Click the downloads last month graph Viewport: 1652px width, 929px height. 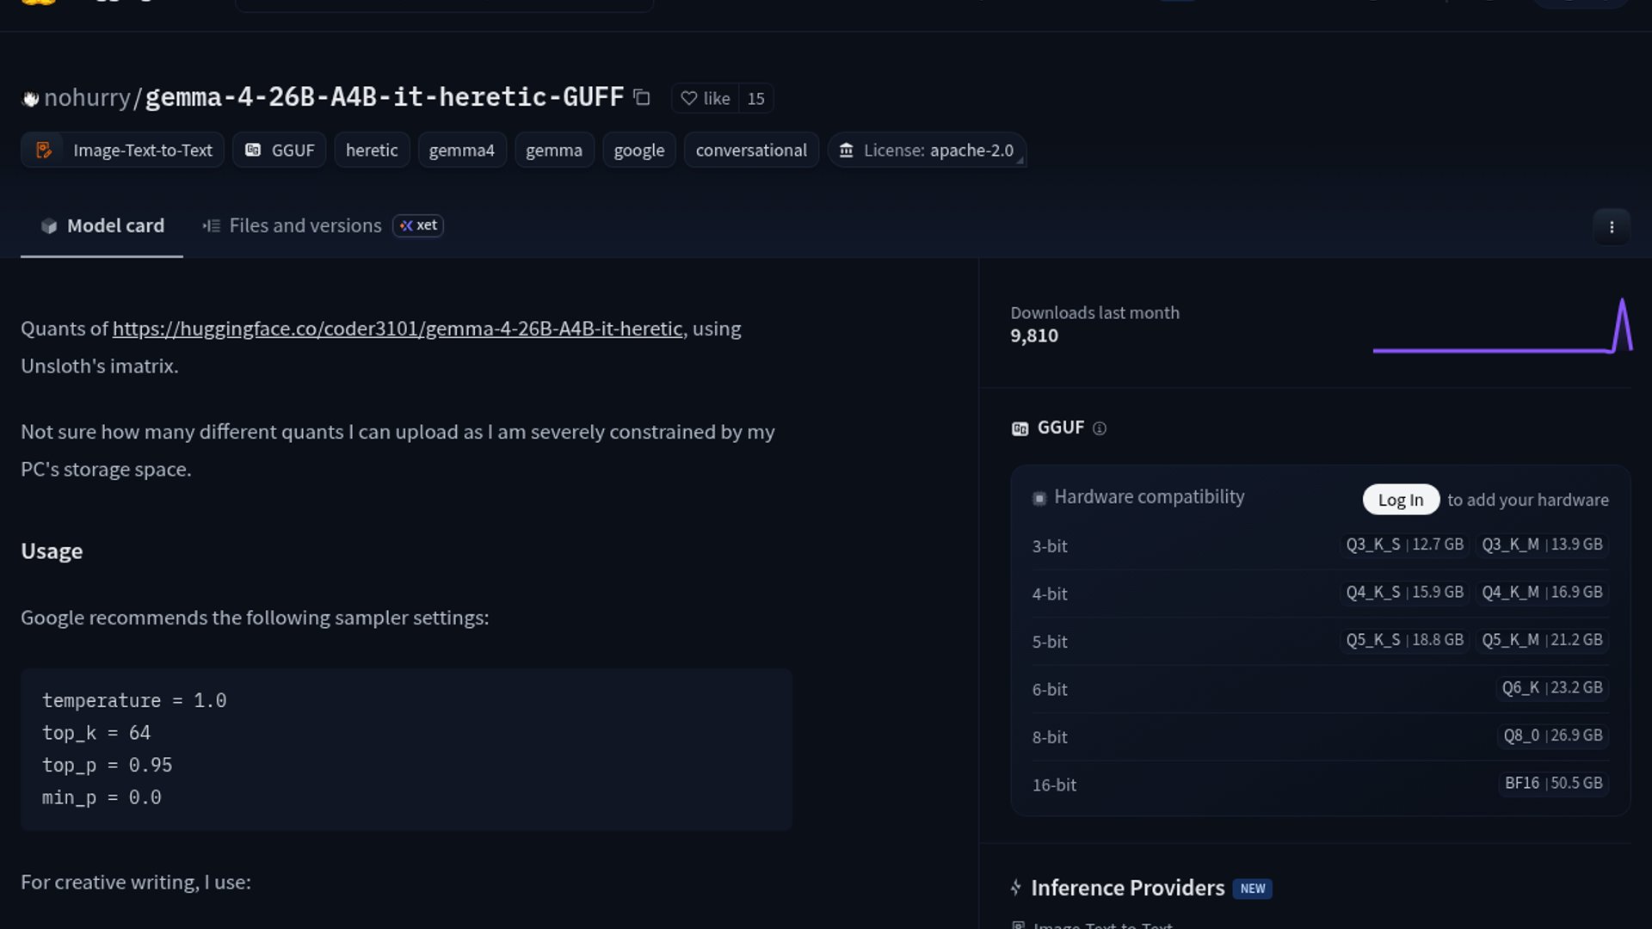coord(1501,327)
